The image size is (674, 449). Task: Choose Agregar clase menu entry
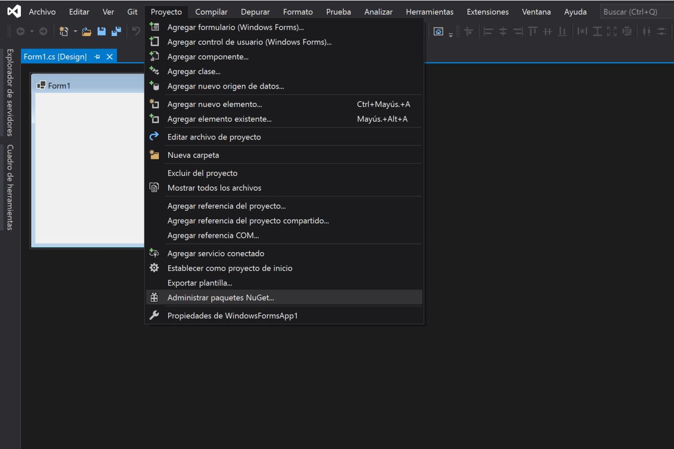pos(284,72)
